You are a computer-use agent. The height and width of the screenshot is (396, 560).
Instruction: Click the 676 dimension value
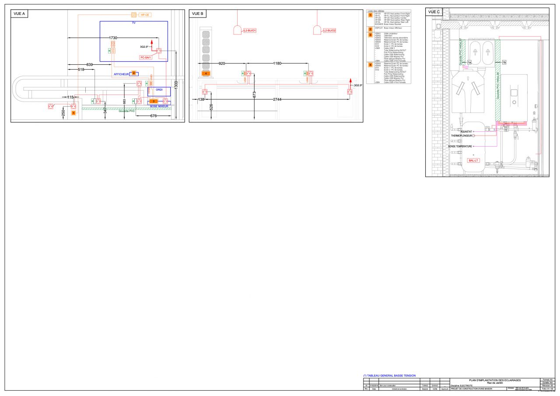[153, 116]
